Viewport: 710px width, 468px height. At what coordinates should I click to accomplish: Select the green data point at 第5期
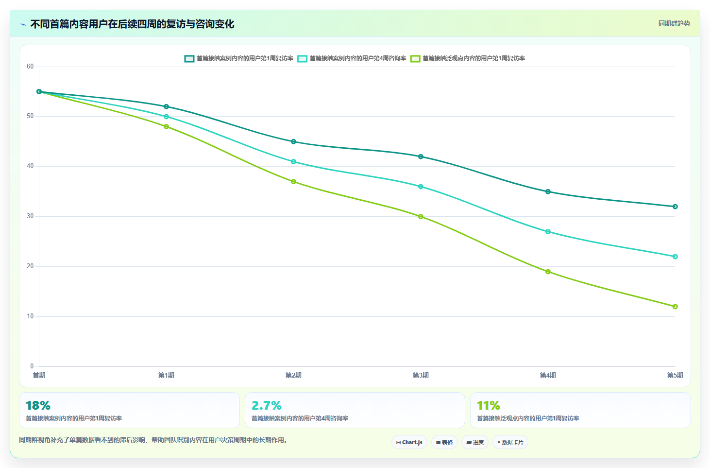click(675, 307)
